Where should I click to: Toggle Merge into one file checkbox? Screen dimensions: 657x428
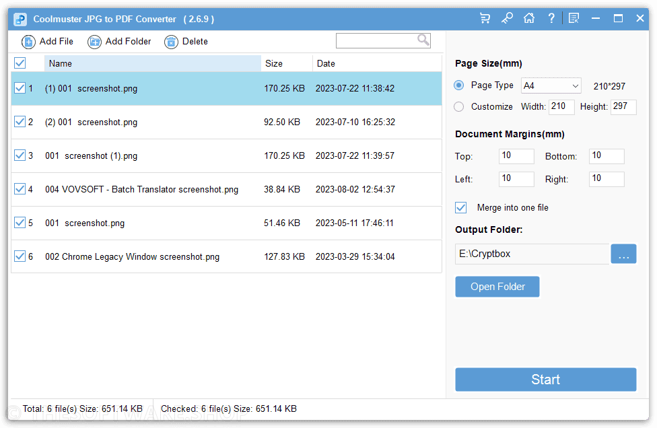(461, 208)
